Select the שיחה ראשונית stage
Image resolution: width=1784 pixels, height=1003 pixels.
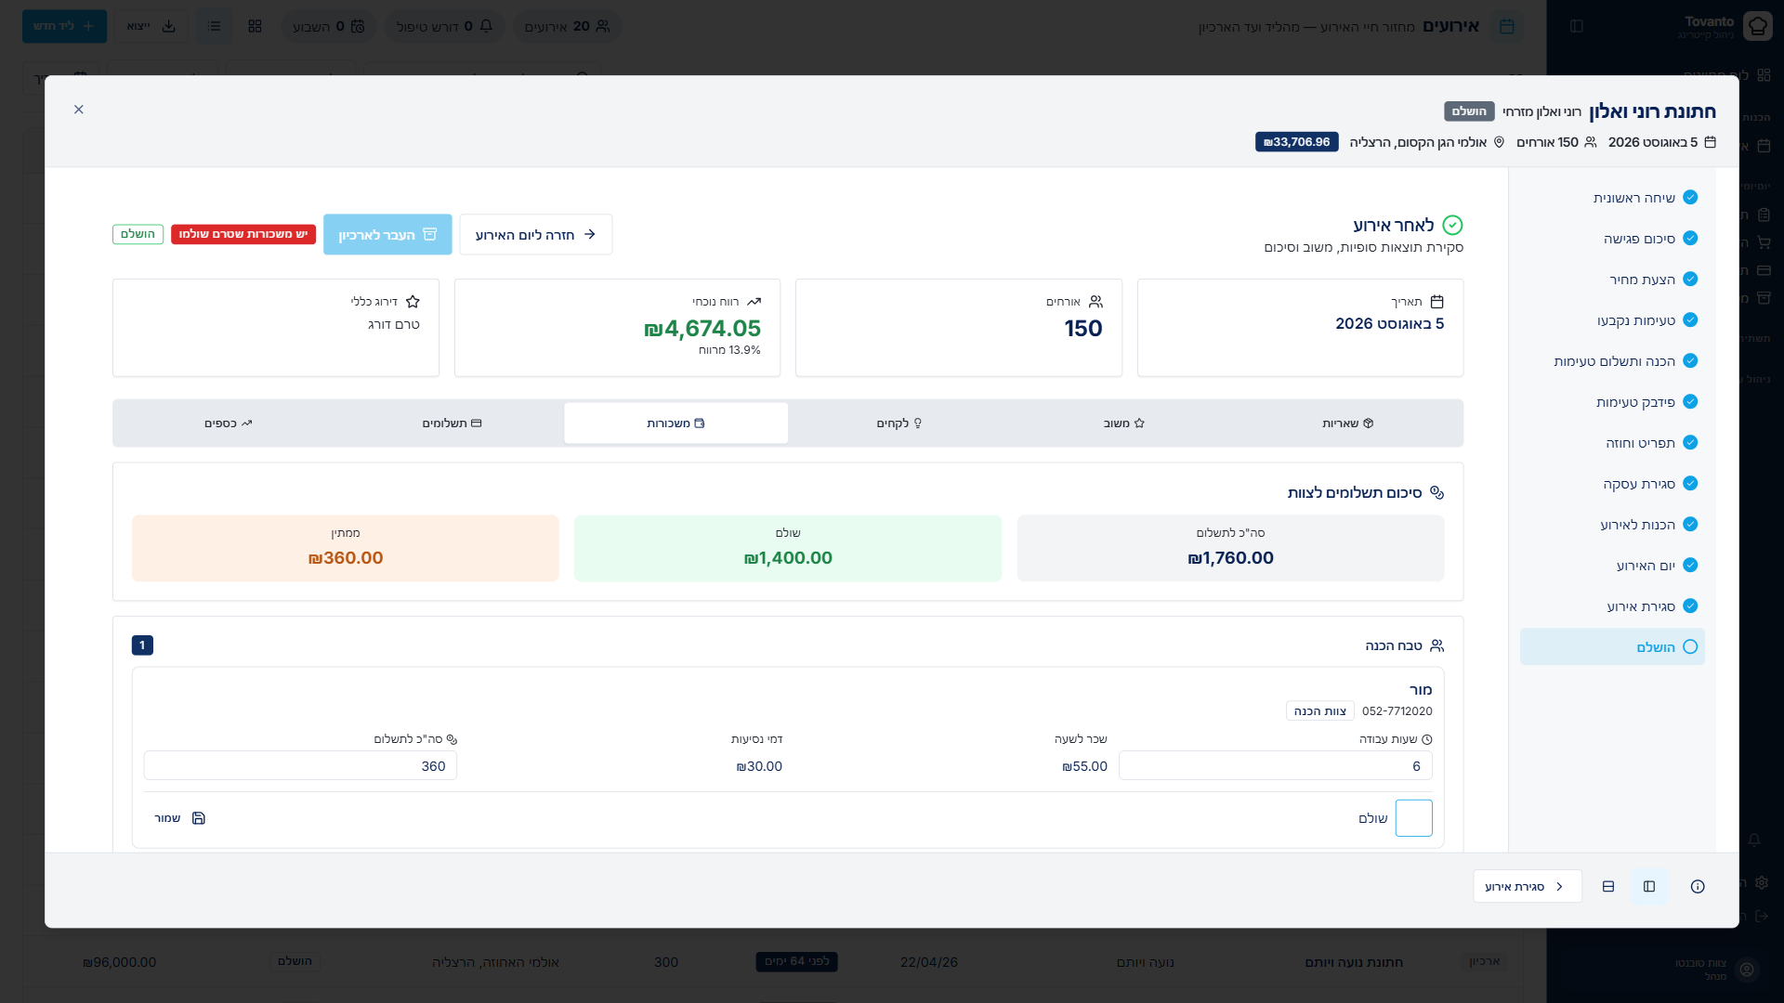[1613, 198]
